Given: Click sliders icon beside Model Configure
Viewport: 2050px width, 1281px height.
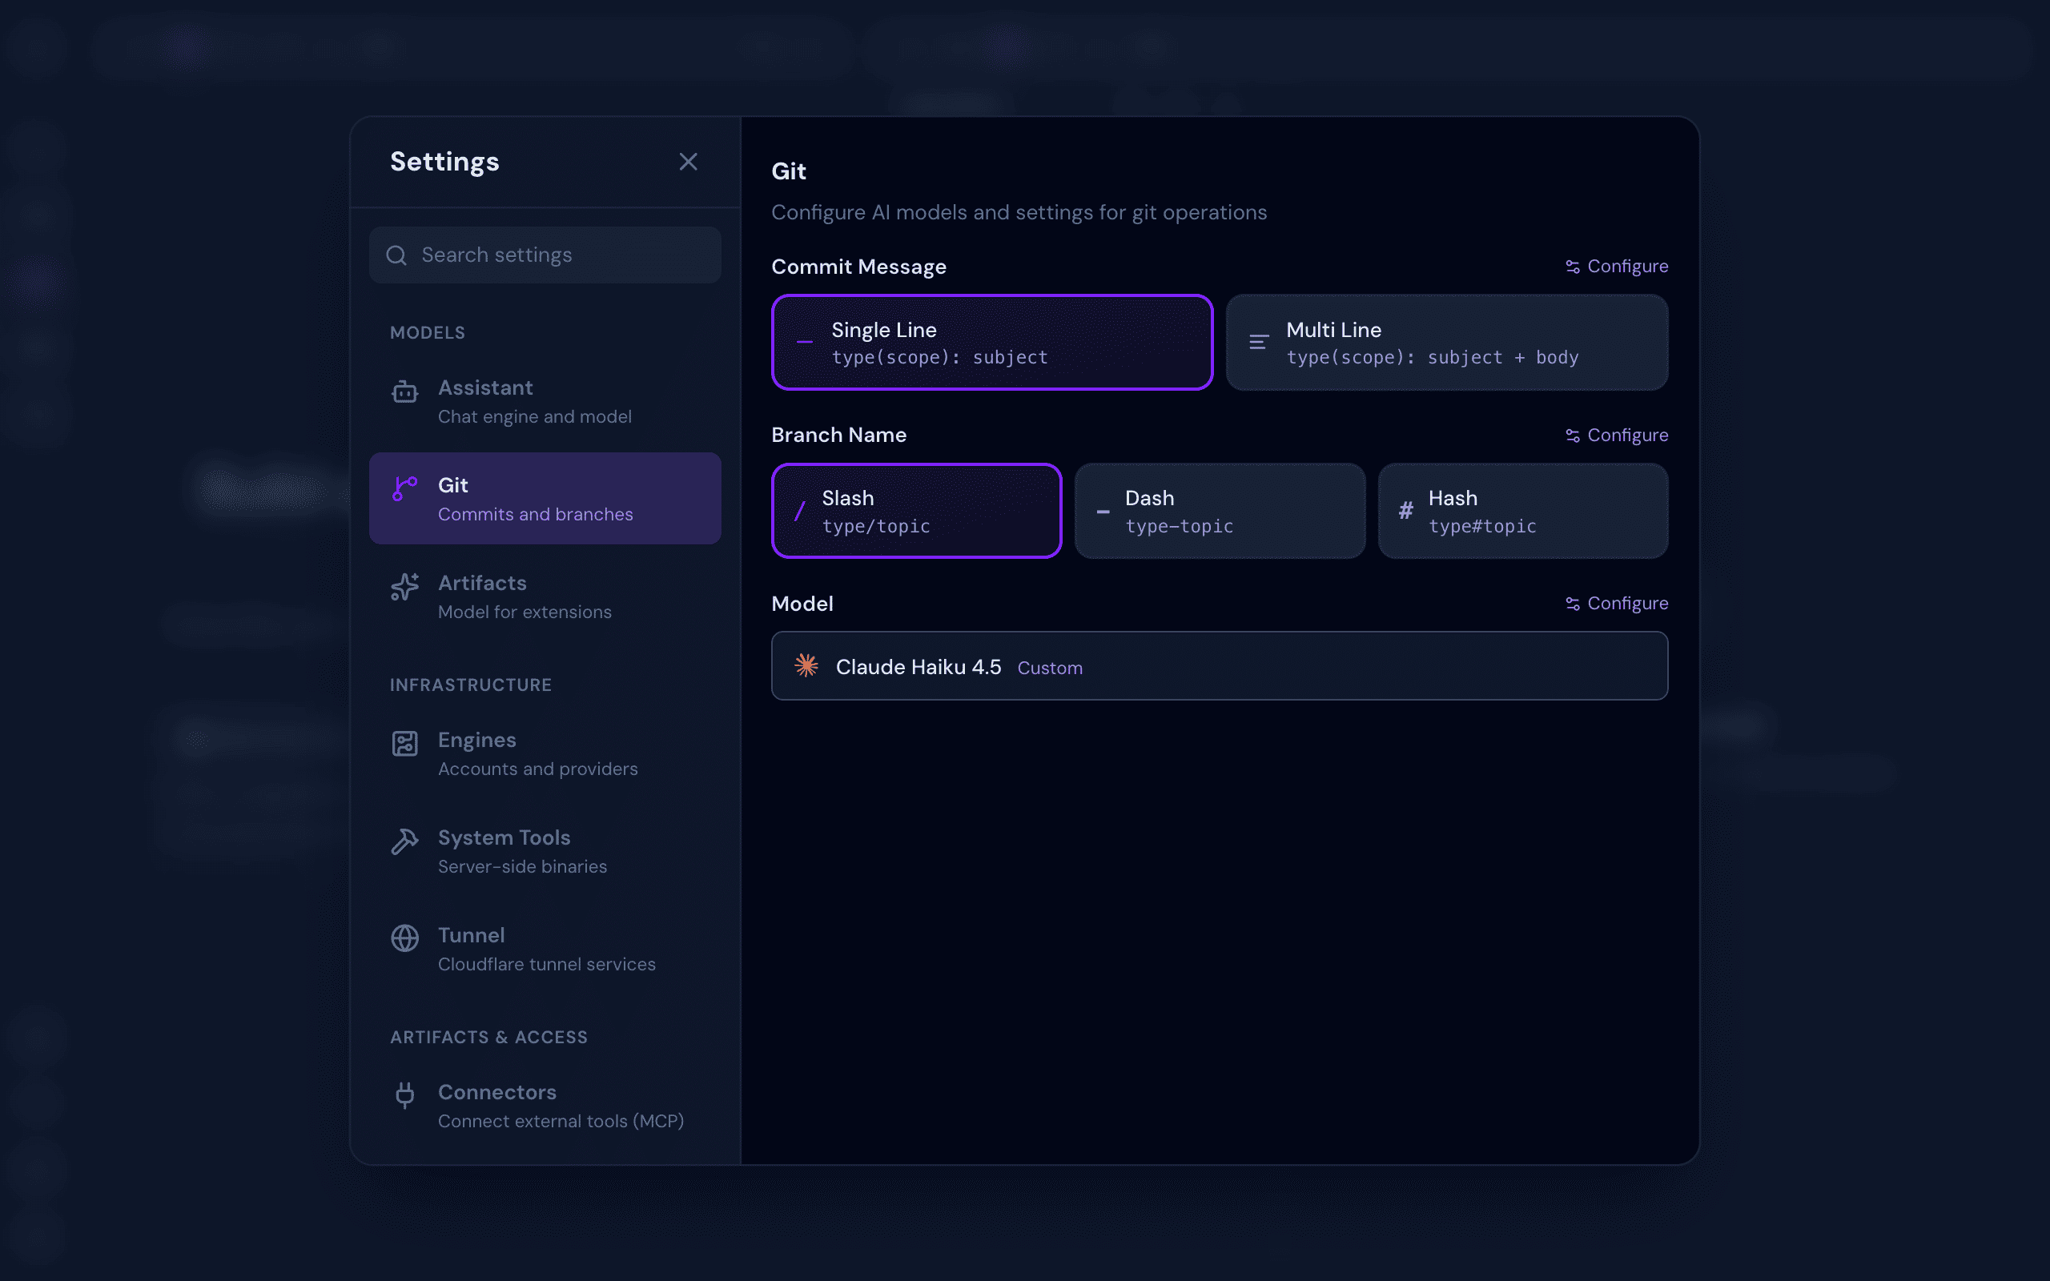Looking at the screenshot, I should click(1572, 604).
